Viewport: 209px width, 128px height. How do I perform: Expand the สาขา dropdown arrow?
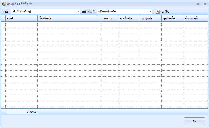(78, 12)
